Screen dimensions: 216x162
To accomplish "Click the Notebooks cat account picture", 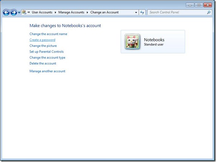I will tap(132, 42).
